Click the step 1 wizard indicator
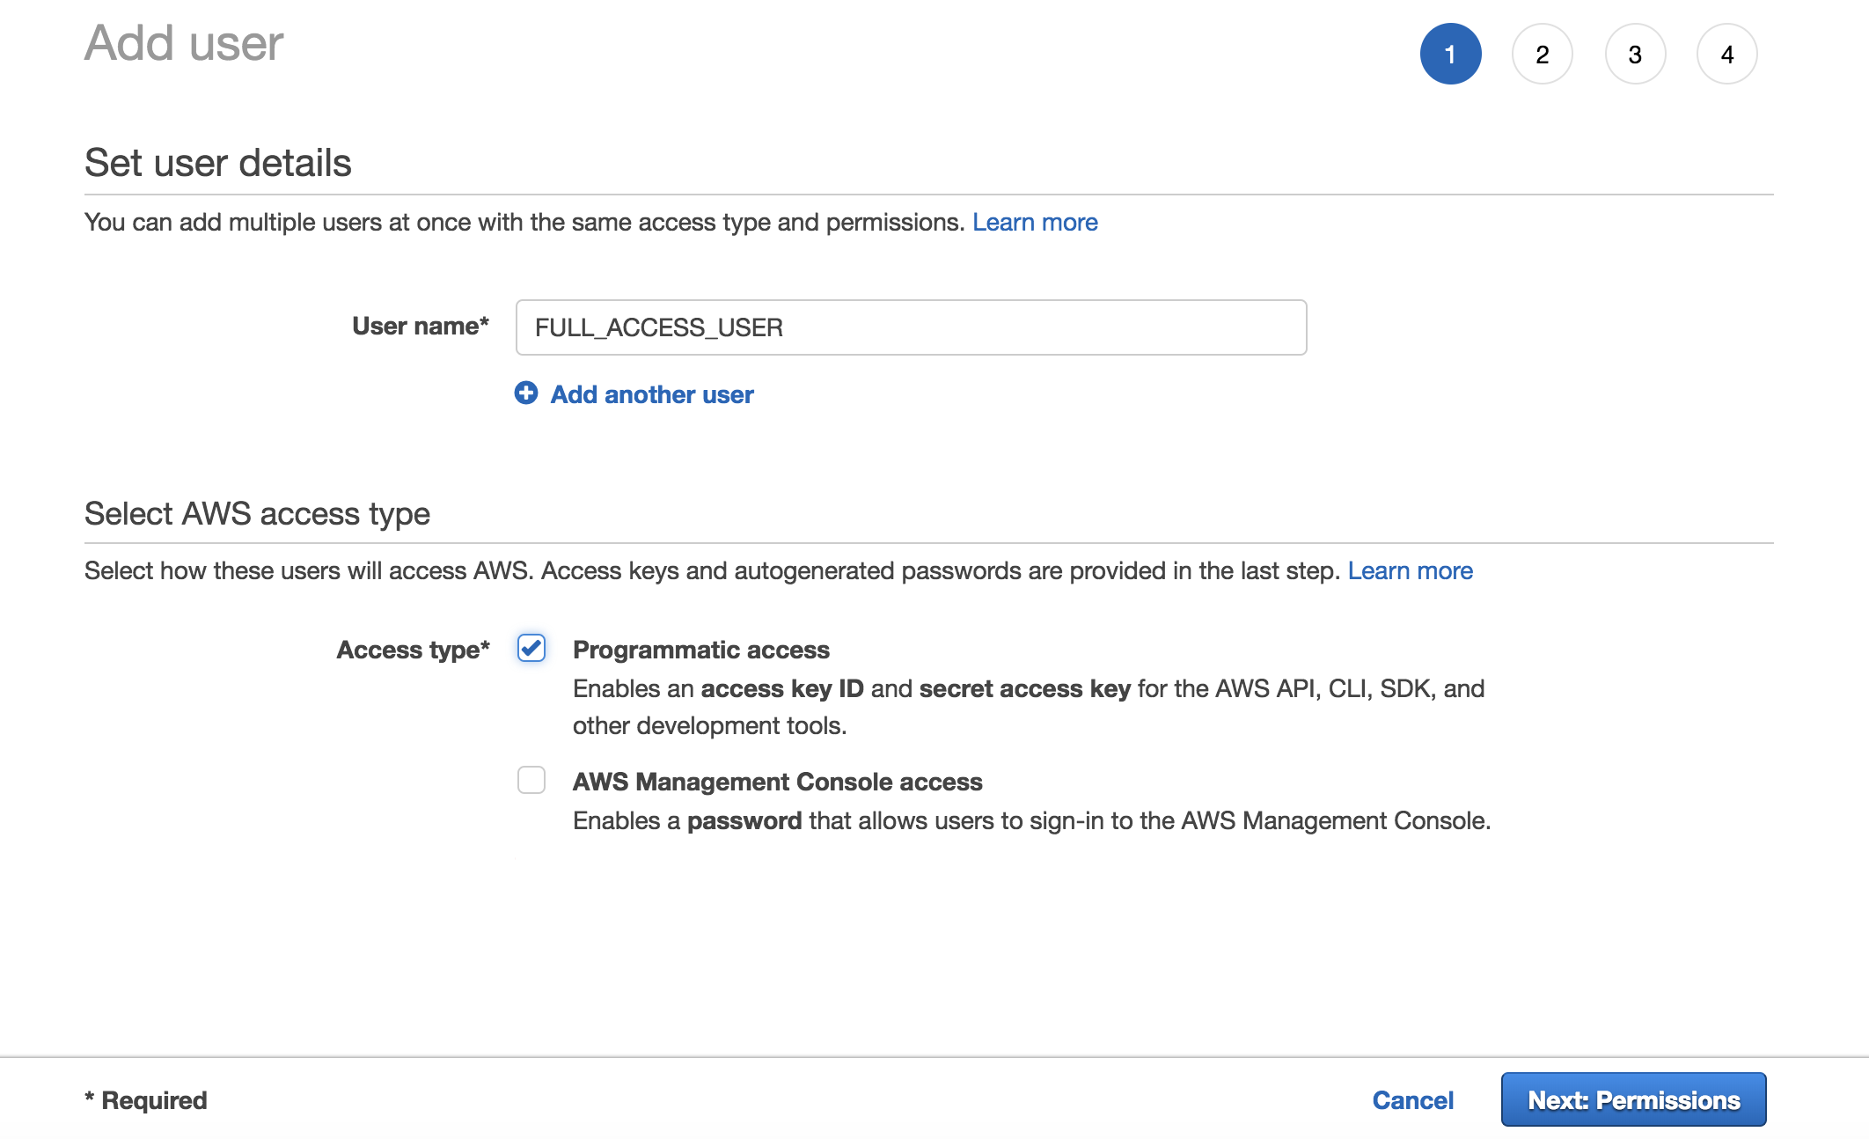The image size is (1869, 1139). point(1450,54)
